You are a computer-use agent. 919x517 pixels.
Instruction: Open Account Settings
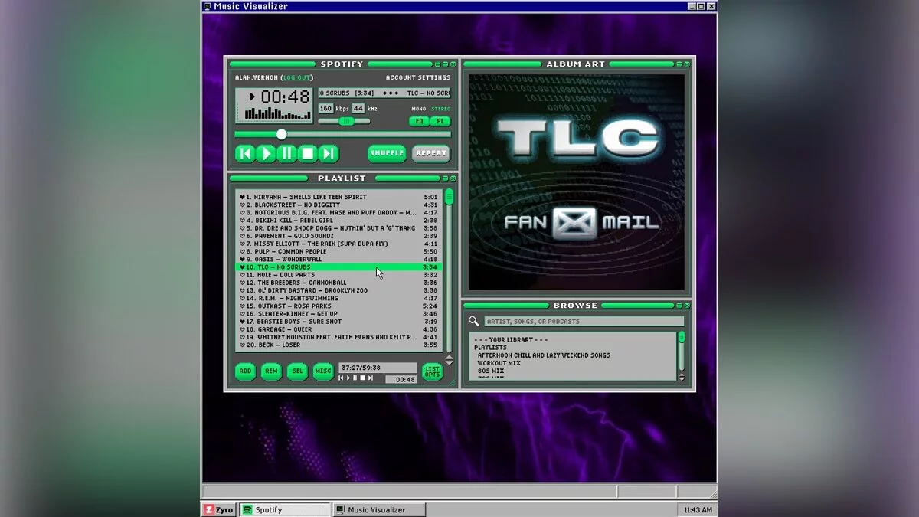418,77
